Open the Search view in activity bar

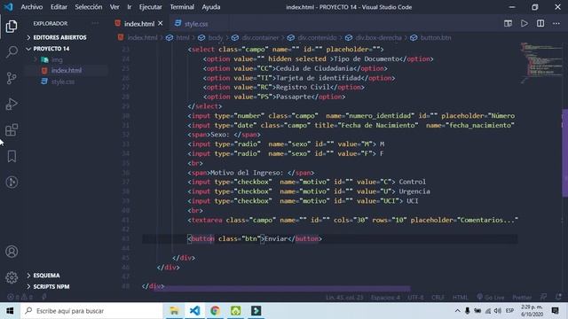12,51
